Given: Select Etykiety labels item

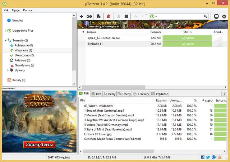Looking at the screenshot, I should click(20, 70).
